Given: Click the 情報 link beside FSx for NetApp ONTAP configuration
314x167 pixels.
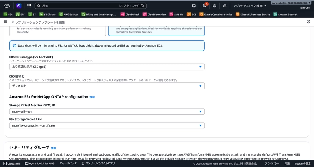Looking at the screenshot, I should (x=92, y=97).
